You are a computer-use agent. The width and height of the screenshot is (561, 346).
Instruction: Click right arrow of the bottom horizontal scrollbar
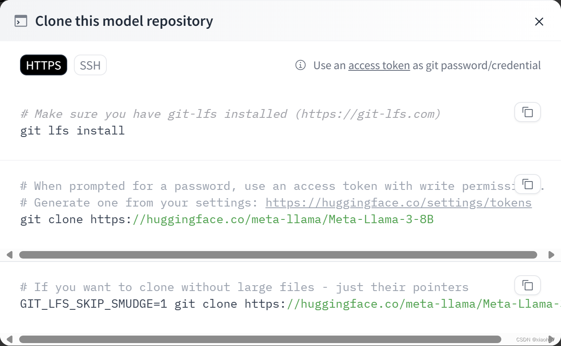pos(551,339)
